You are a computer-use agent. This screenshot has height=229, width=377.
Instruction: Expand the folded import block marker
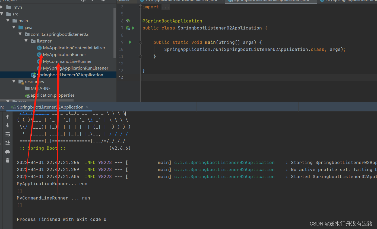tap(140, 7)
